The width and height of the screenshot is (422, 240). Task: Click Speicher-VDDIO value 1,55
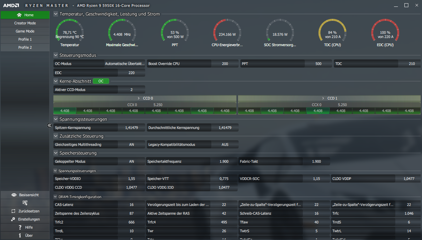point(132,179)
